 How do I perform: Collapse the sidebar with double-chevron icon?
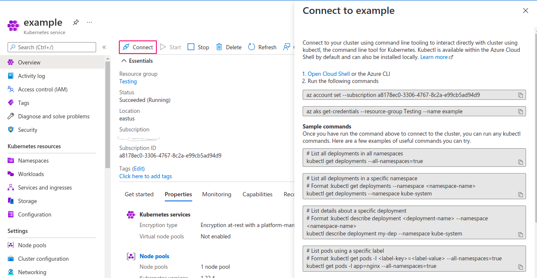(104, 47)
